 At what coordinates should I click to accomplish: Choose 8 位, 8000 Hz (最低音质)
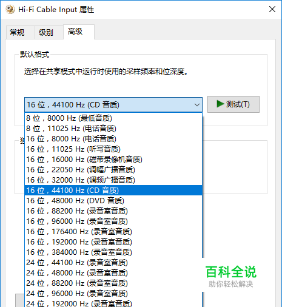pyautogui.click(x=113, y=118)
